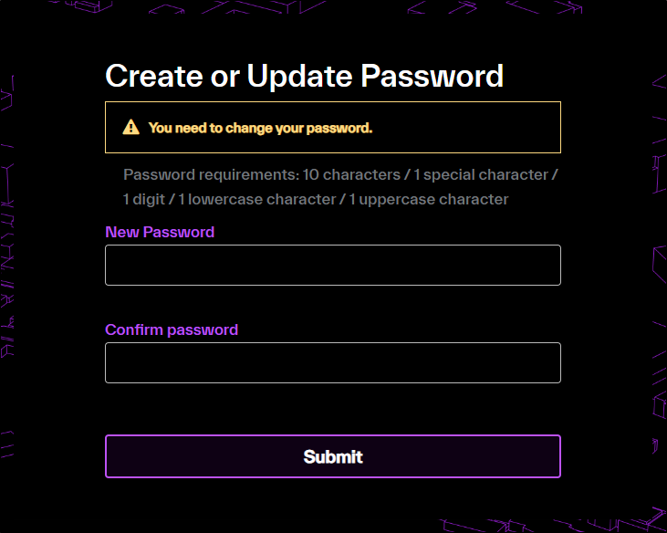Click into the New Password field
The height and width of the screenshot is (533, 667).
pos(332,265)
